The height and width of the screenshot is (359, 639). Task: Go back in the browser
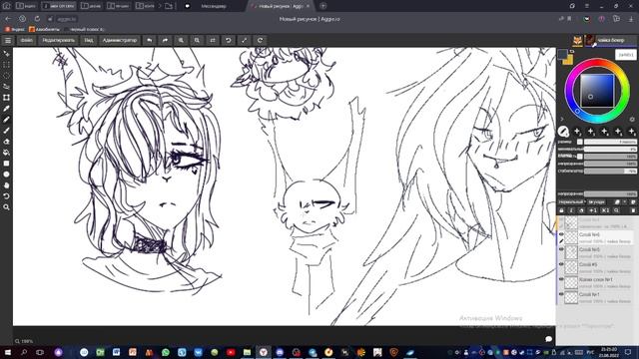tap(8, 19)
